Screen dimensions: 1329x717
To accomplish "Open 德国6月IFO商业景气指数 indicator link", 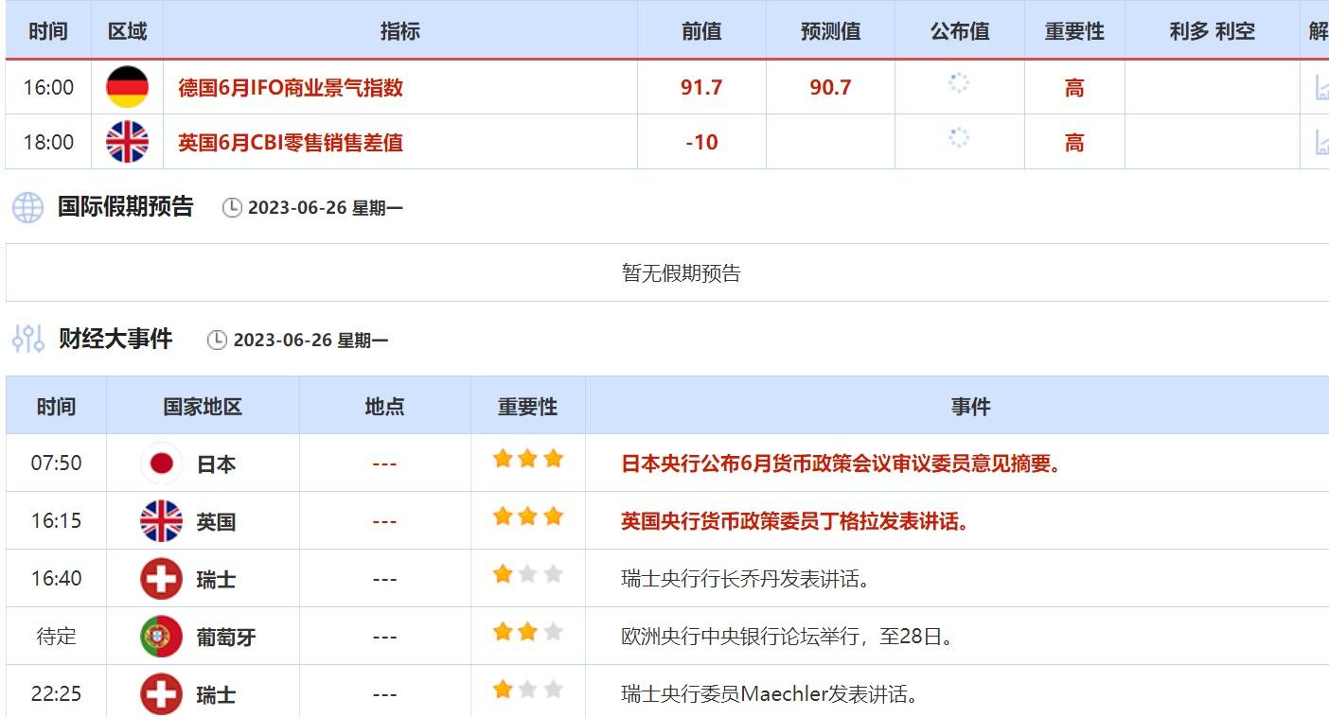I will [291, 88].
